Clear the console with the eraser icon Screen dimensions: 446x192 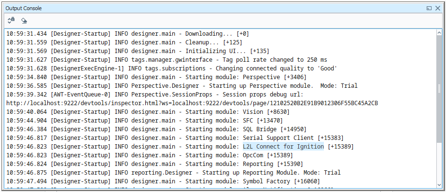(24, 20)
